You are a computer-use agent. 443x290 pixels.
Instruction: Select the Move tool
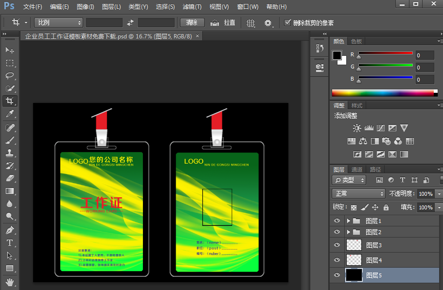click(x=10, y=51)
